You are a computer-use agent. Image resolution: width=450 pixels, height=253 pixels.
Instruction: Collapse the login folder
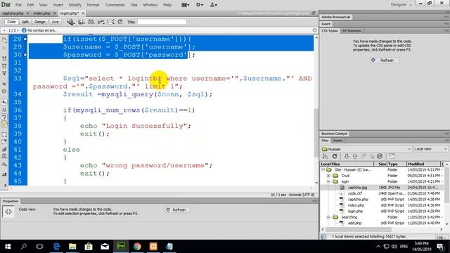(x=328, y=181)
